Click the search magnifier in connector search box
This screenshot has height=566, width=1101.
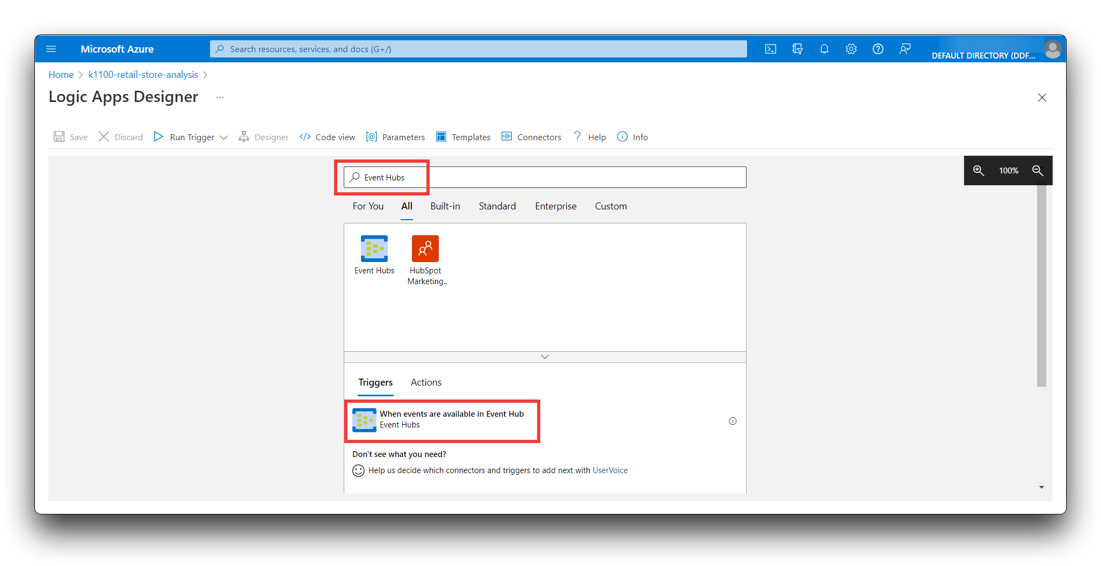(x=354, y=177)
